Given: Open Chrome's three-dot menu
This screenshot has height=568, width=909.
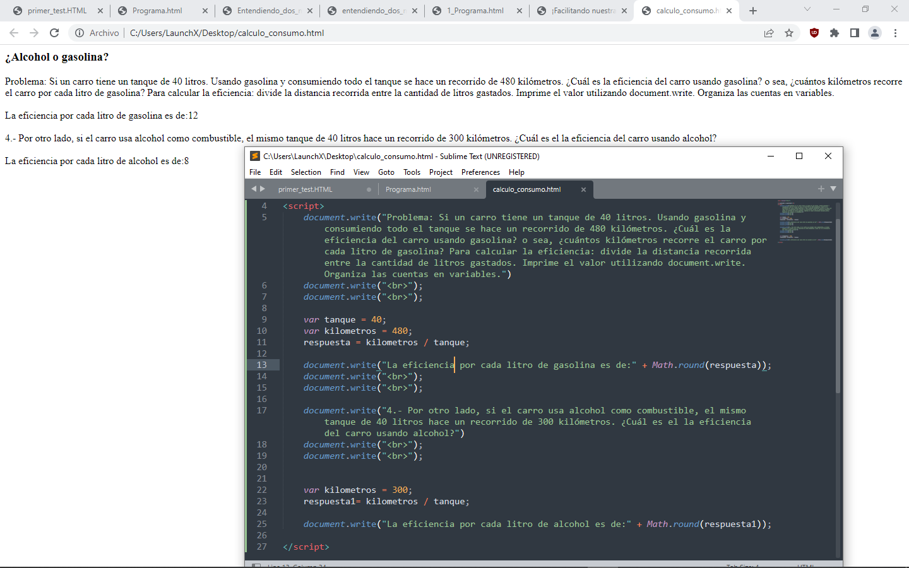Looking at the screenshot, I should (895, 33).
